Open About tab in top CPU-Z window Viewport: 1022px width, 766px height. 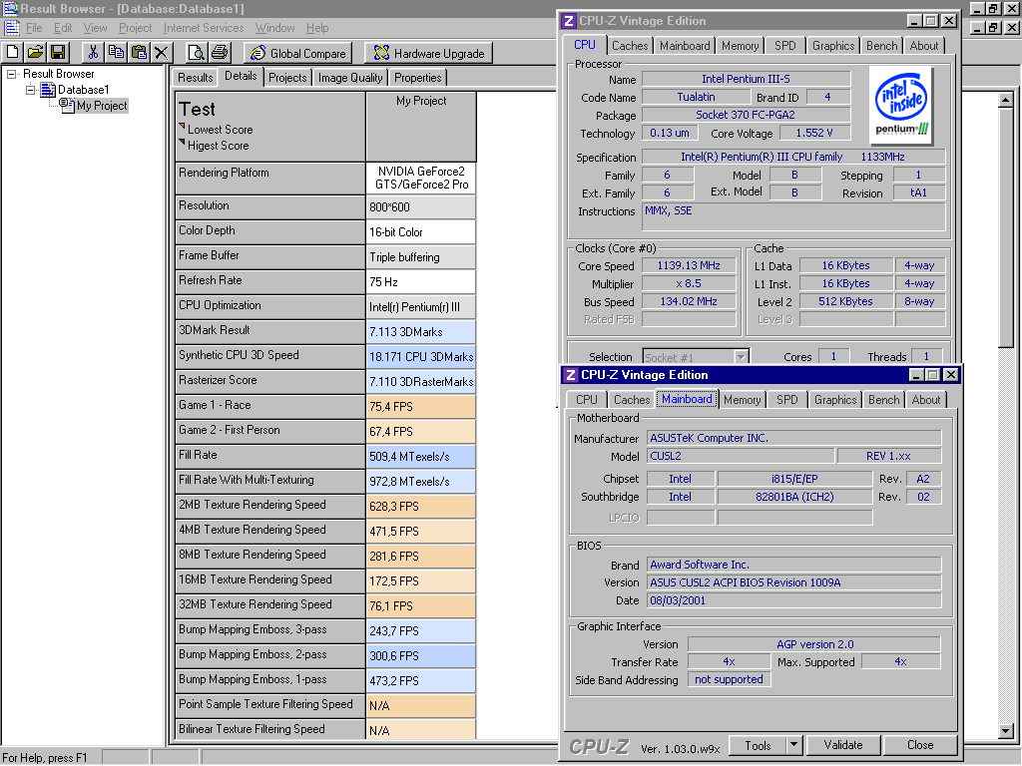pyautogui.click(x=923, y=46)
